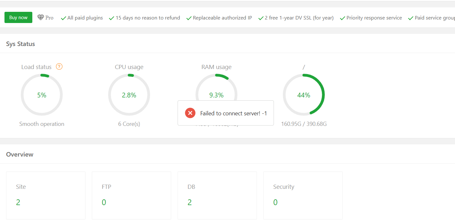
Task: Open the Security overview card
Action: point(303,195)
